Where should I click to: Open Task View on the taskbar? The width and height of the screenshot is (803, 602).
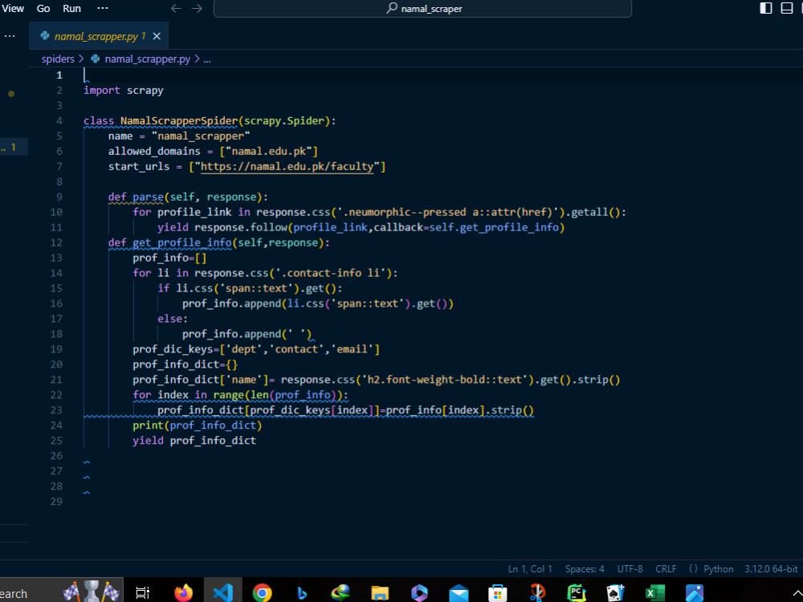(142, 593)
